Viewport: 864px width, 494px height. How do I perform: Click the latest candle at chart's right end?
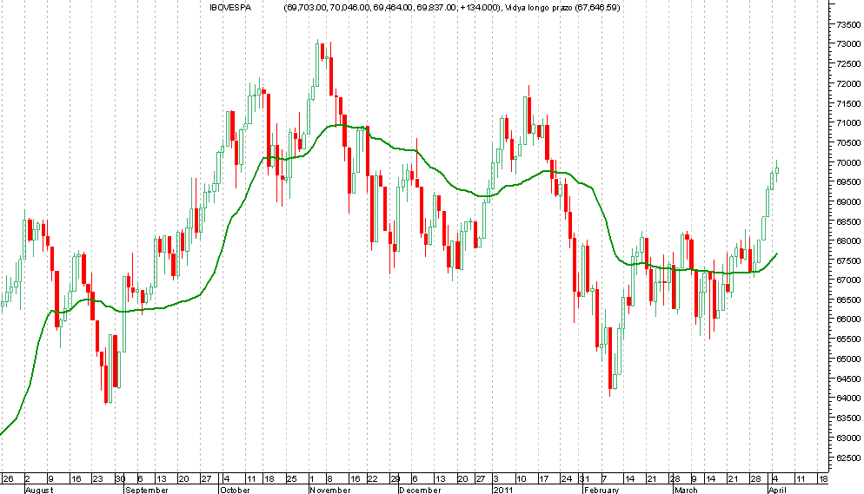[x=777, y=169]
